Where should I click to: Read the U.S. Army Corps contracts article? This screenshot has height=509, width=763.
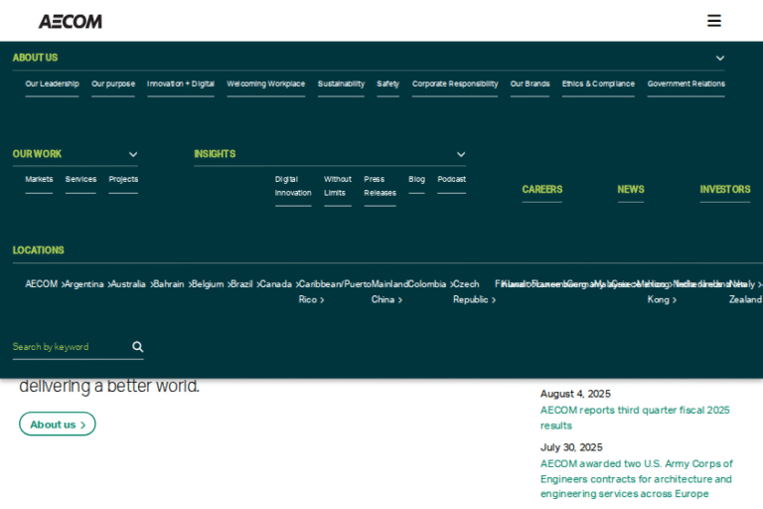point(636,478)
